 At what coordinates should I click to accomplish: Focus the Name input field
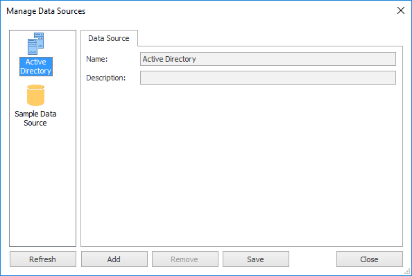tap(268, 59)
